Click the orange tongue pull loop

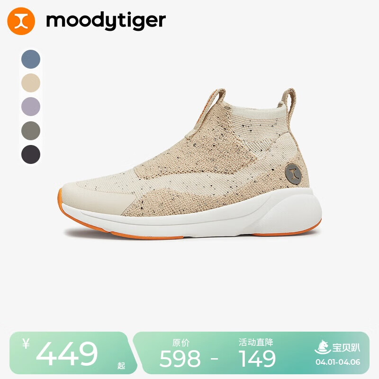tap(211, 104)
